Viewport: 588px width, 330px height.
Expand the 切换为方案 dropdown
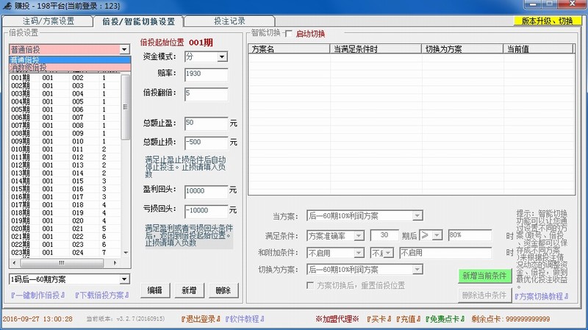(x=417, y=270)
